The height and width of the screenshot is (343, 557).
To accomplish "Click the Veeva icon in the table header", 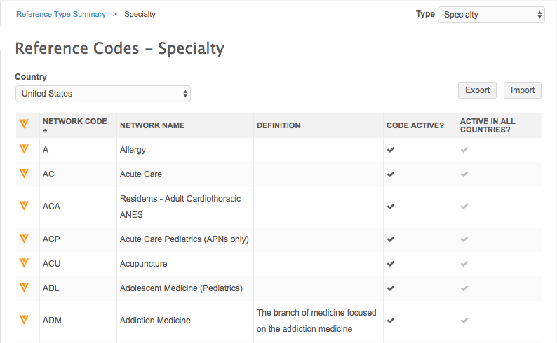I will pyautogui.click(x=24, y=124).
